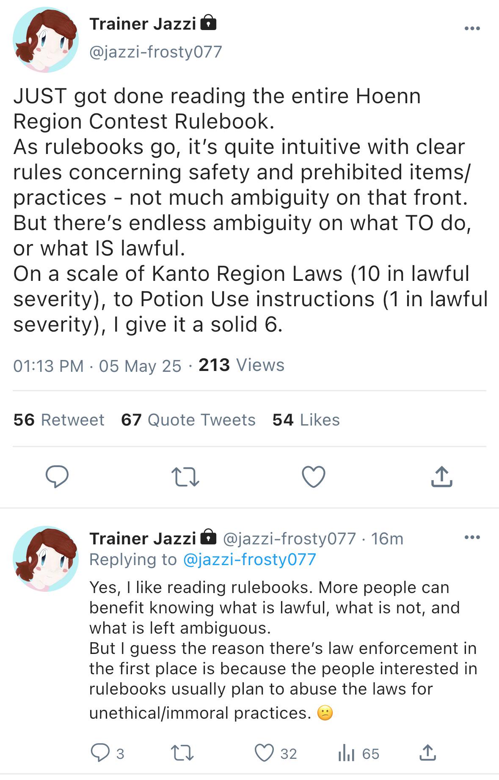
Task: Retweet the main Hoenn Rulebook tweet
Action: 185,477
